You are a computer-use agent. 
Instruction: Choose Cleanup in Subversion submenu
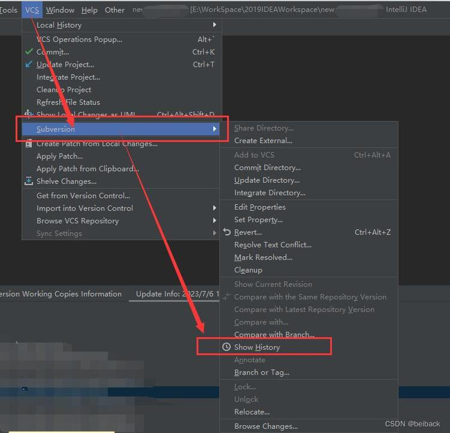(x=309, y=270)
